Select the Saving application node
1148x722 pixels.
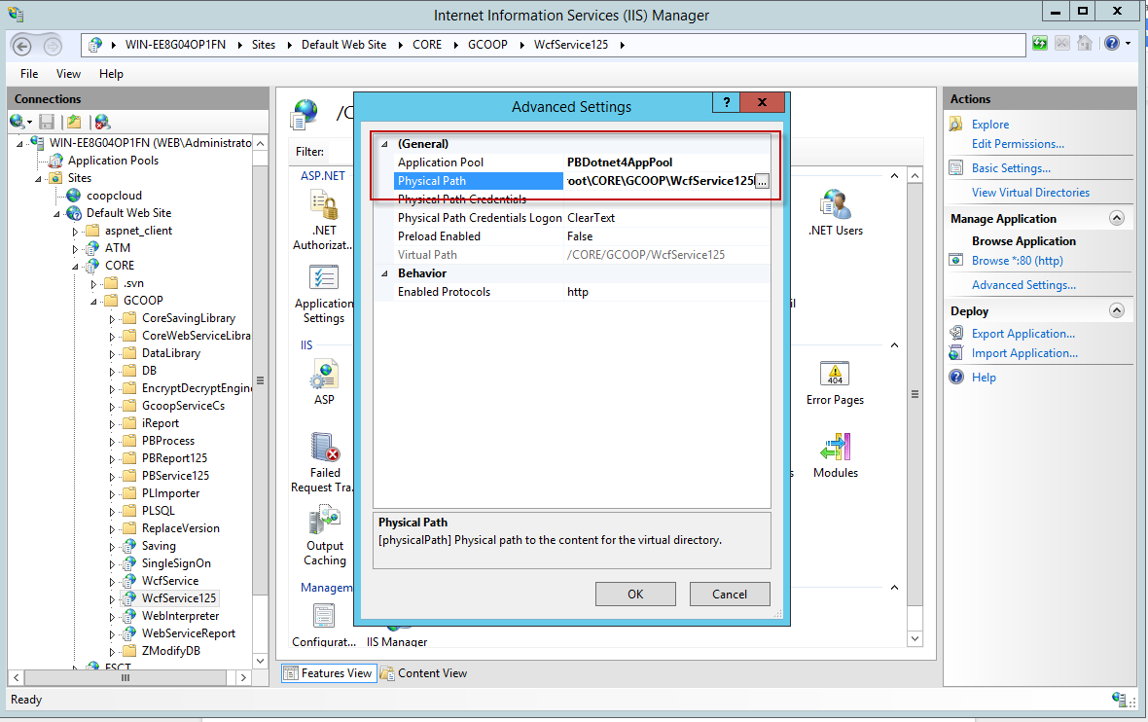coord(159,546)
